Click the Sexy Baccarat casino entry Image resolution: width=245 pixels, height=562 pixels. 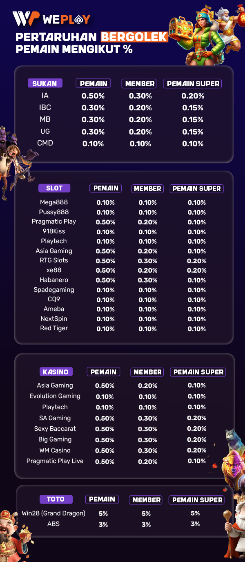55,429
